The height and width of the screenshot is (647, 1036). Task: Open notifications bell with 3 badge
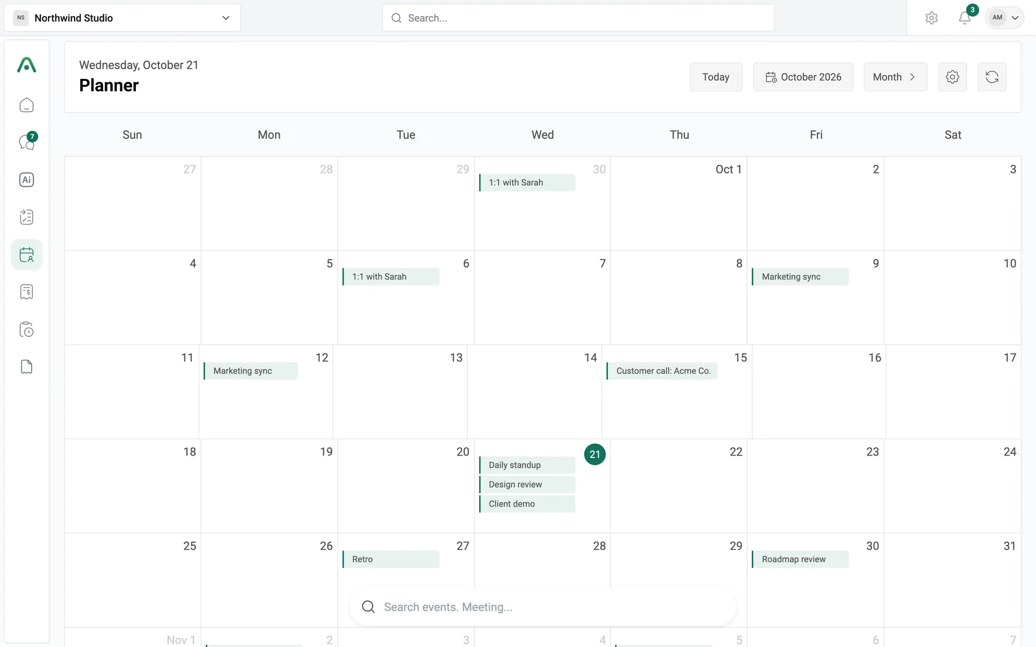[x=965, y=18]
